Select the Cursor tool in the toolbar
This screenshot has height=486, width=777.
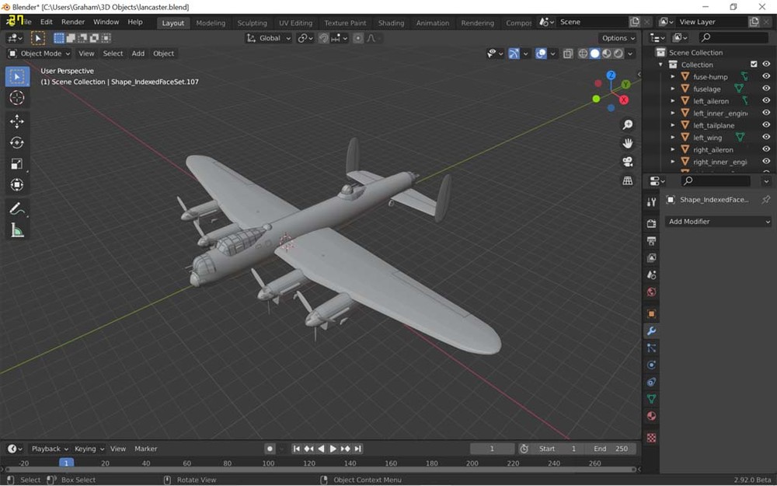click(17, 98)
